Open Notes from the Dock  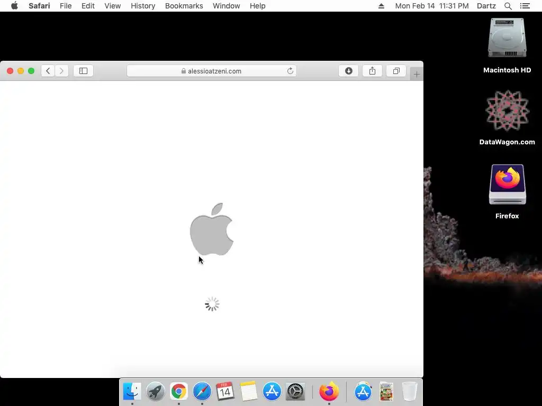pos(249,392)
